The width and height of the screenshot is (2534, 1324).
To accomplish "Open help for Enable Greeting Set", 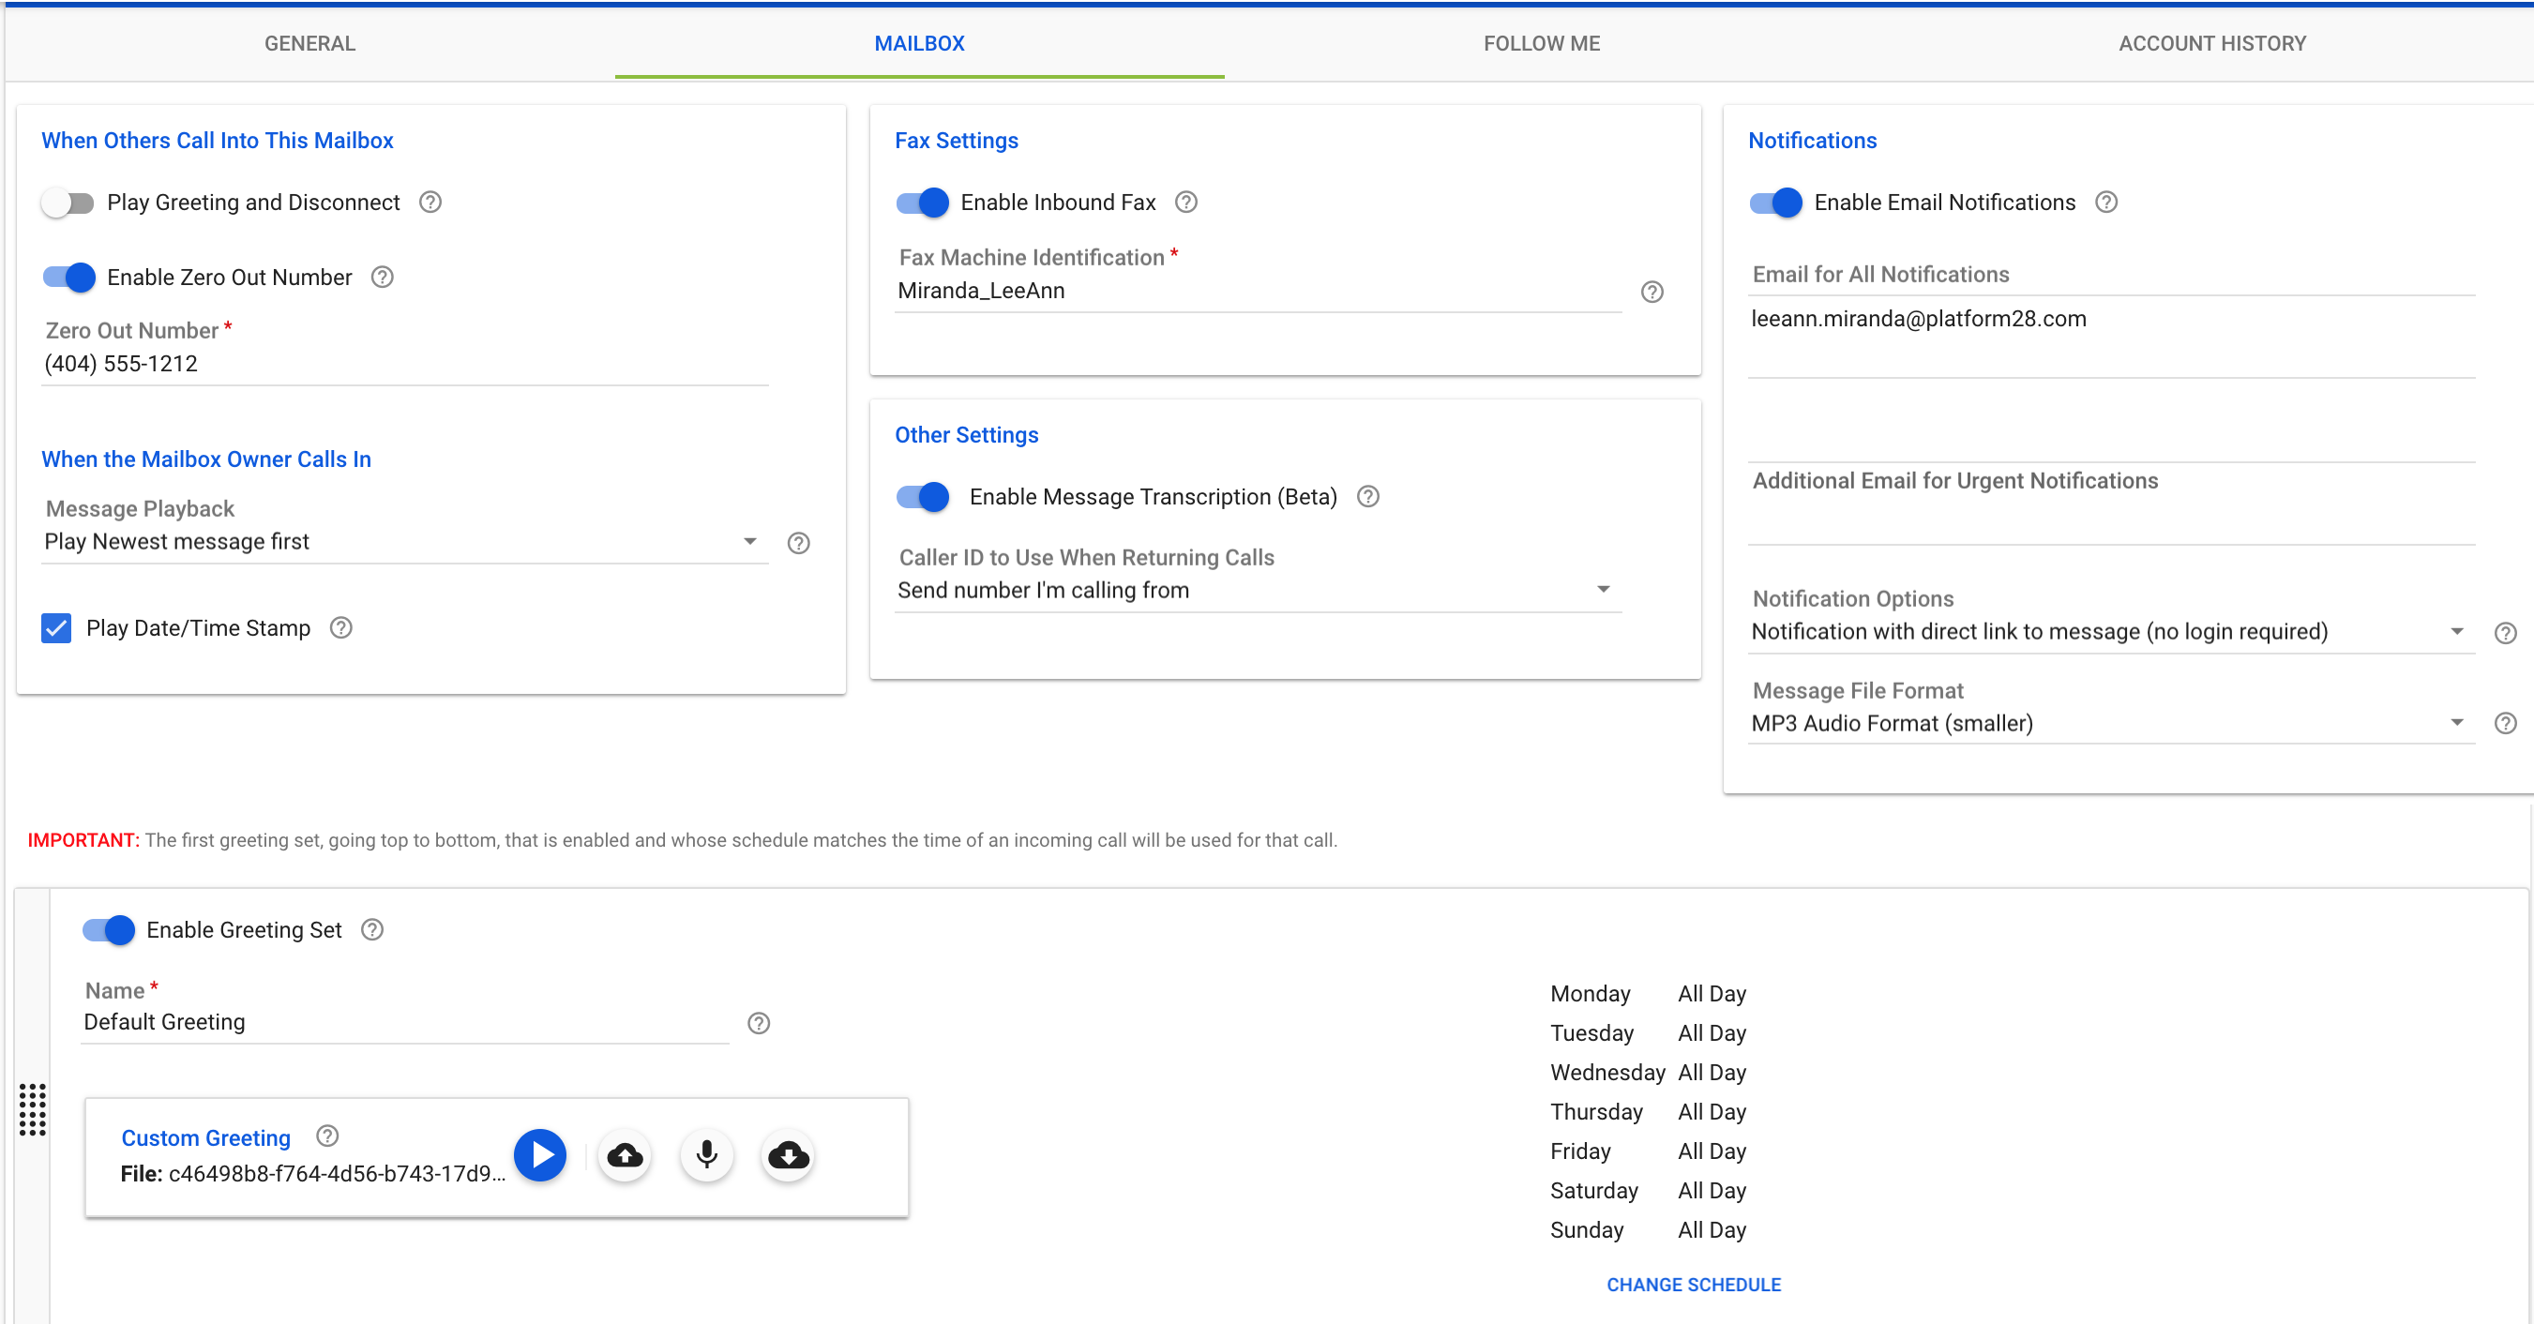I will click(371, 929).
